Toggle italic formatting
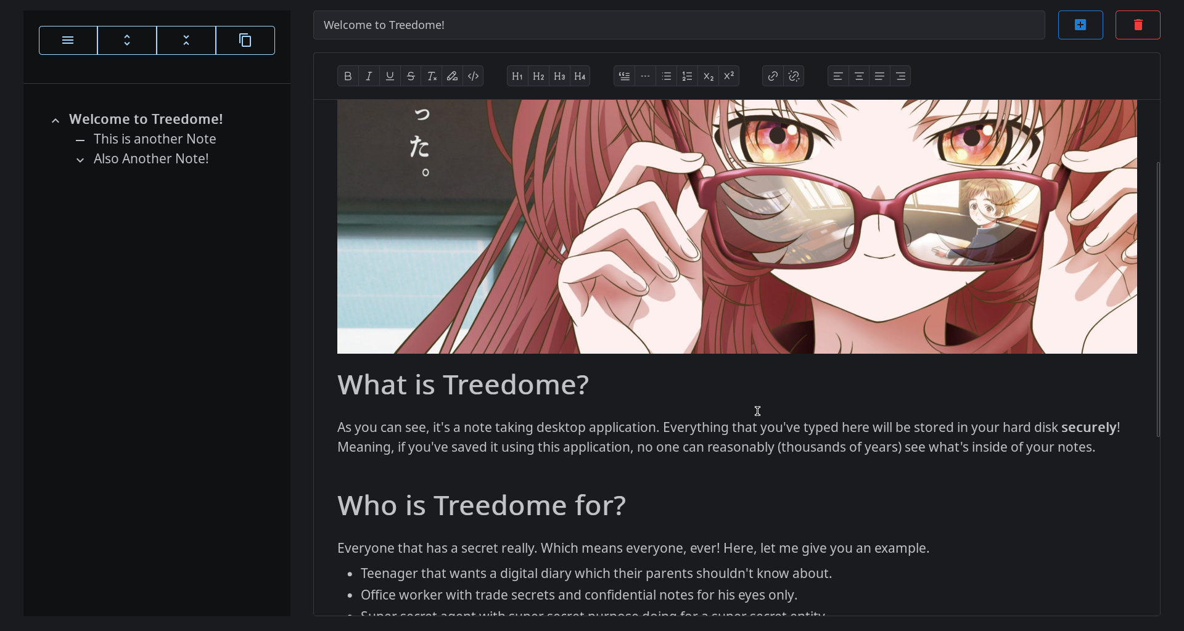The width and height of the screenshot is (1184, 631). 369,76
